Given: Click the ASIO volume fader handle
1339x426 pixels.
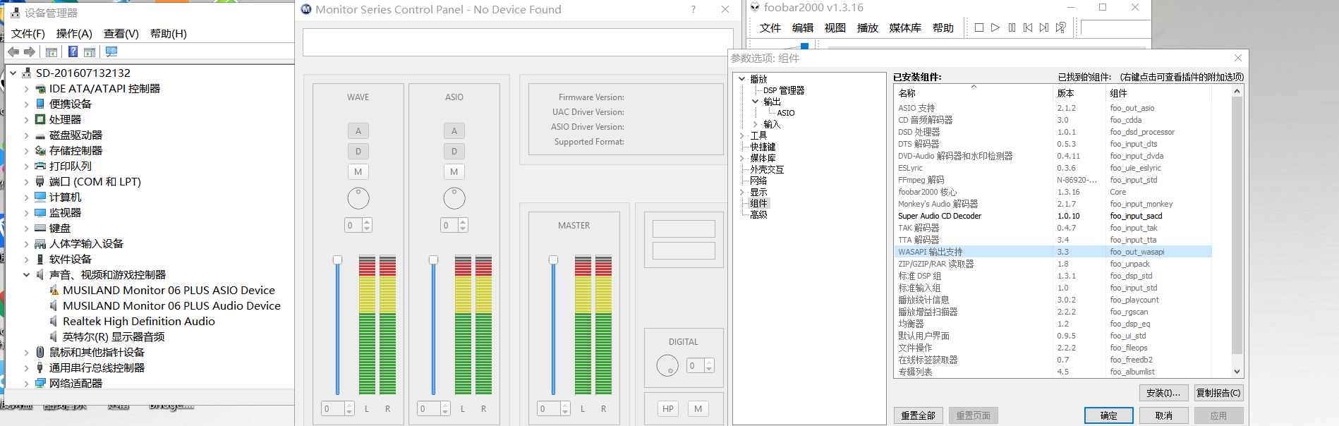Looking at the screenshot, I should point(433,260).
